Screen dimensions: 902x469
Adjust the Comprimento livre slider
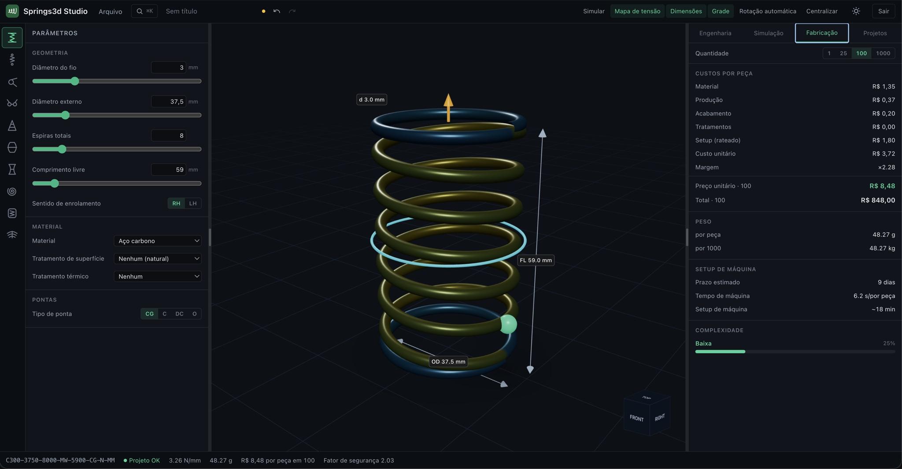tap(117, 183)
